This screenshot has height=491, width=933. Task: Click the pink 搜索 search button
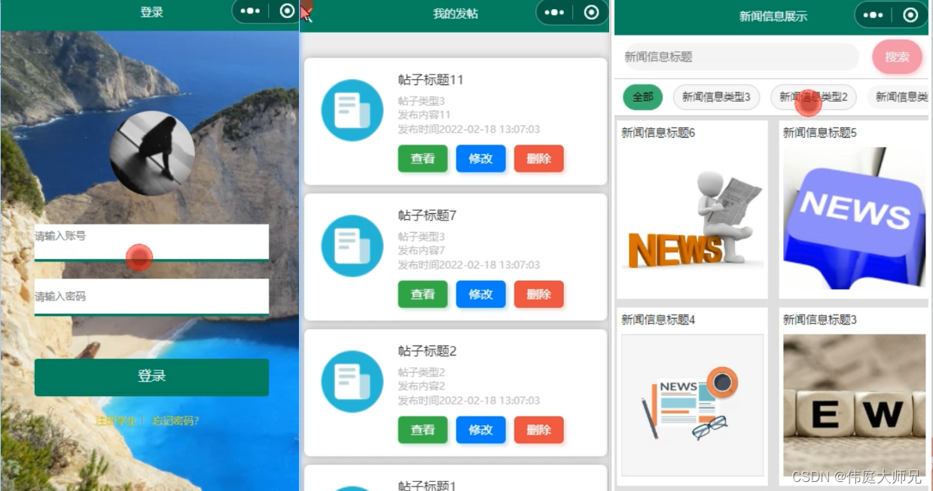(x=897, y=57)
